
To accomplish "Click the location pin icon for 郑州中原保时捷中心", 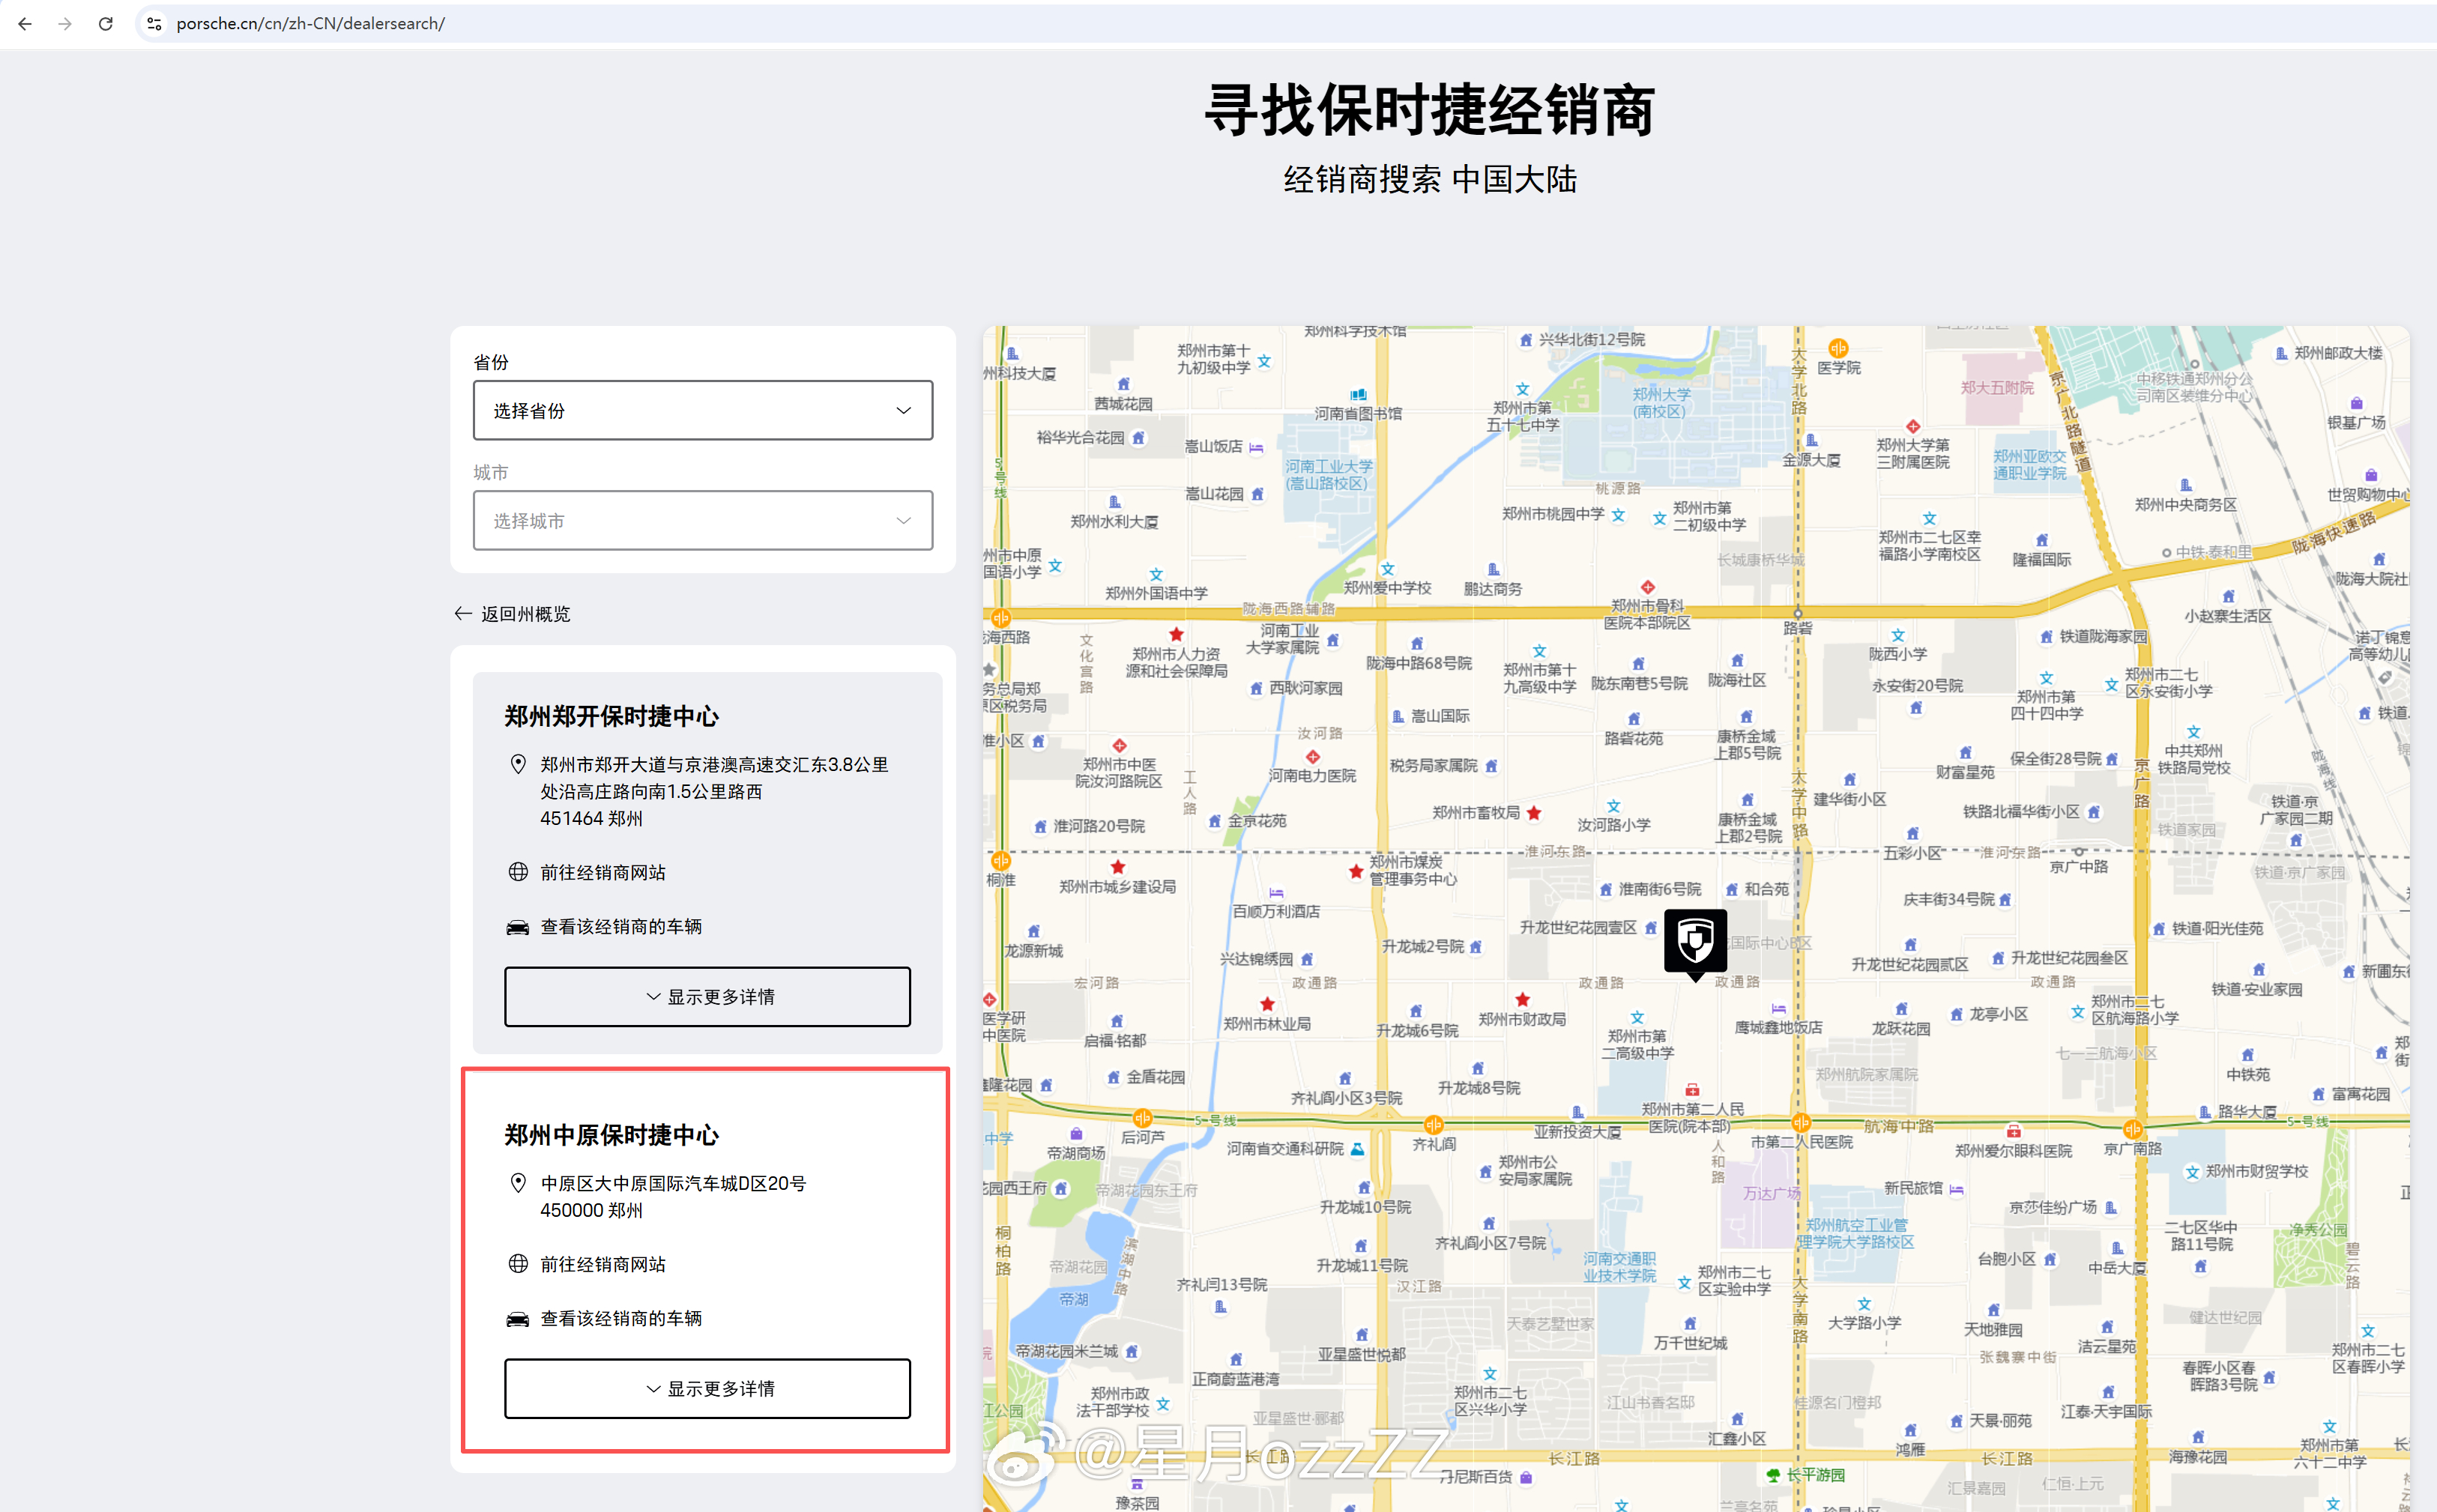I will (518, 1183).
